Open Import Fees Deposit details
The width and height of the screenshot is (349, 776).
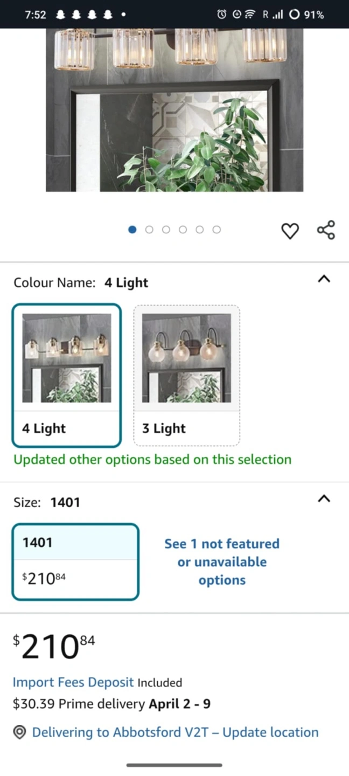point(73,682)
